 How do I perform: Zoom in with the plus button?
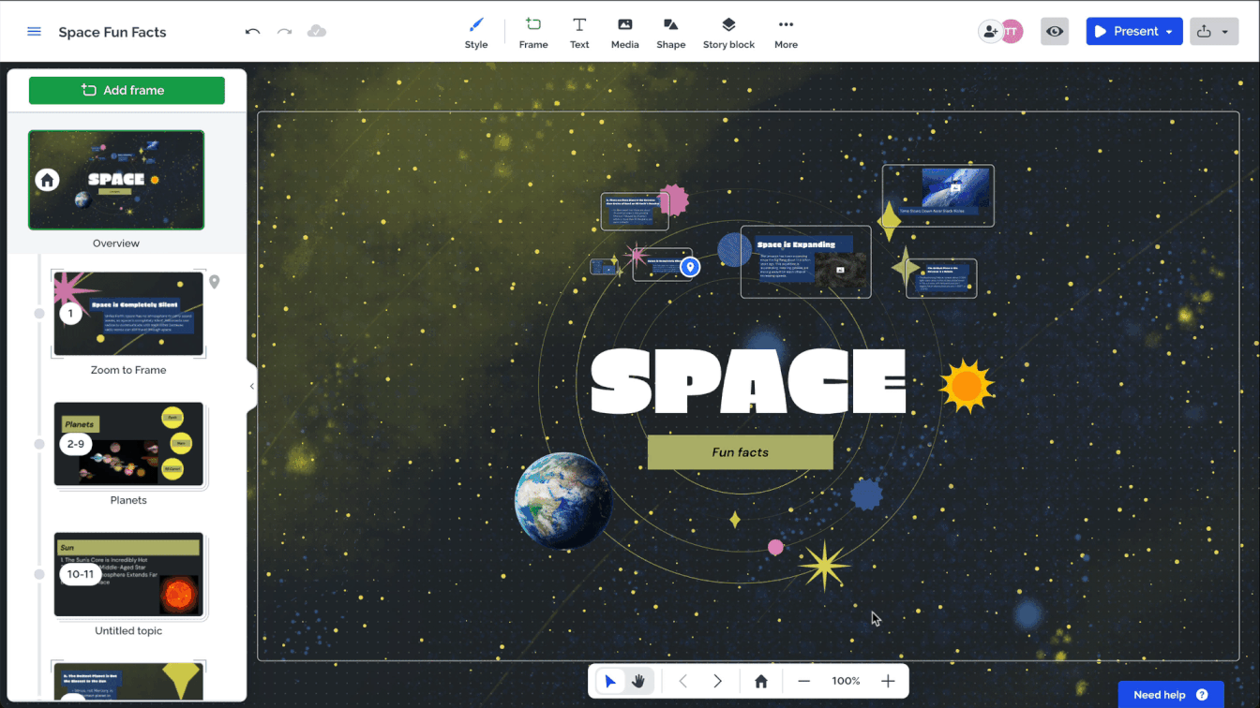(888, 682)
